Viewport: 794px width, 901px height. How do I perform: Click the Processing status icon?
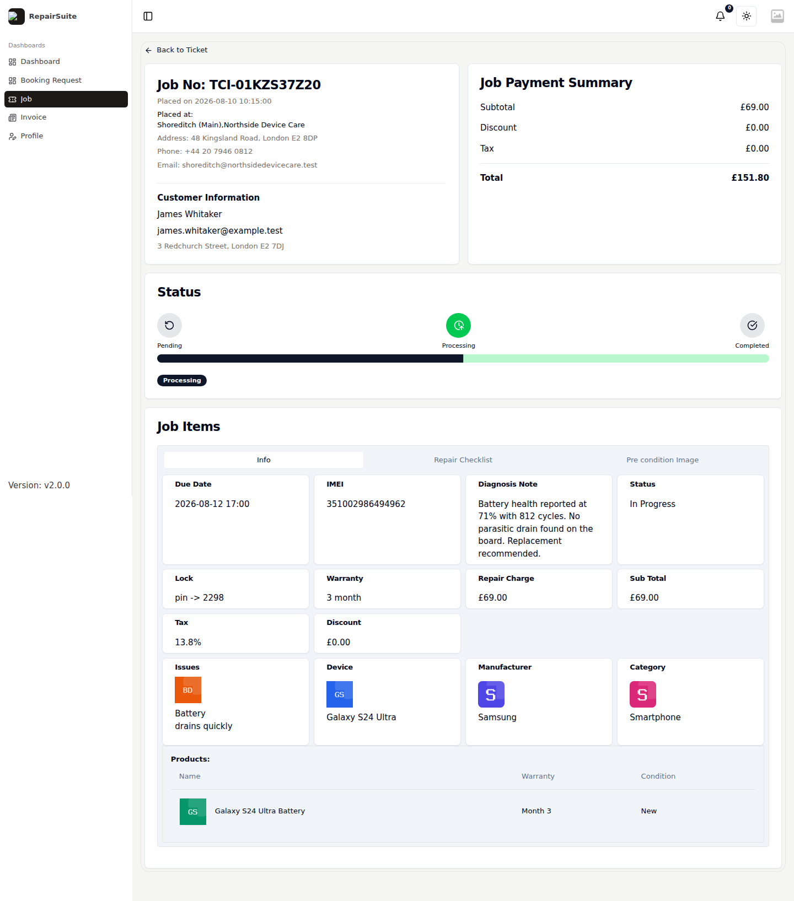(458, 325)
